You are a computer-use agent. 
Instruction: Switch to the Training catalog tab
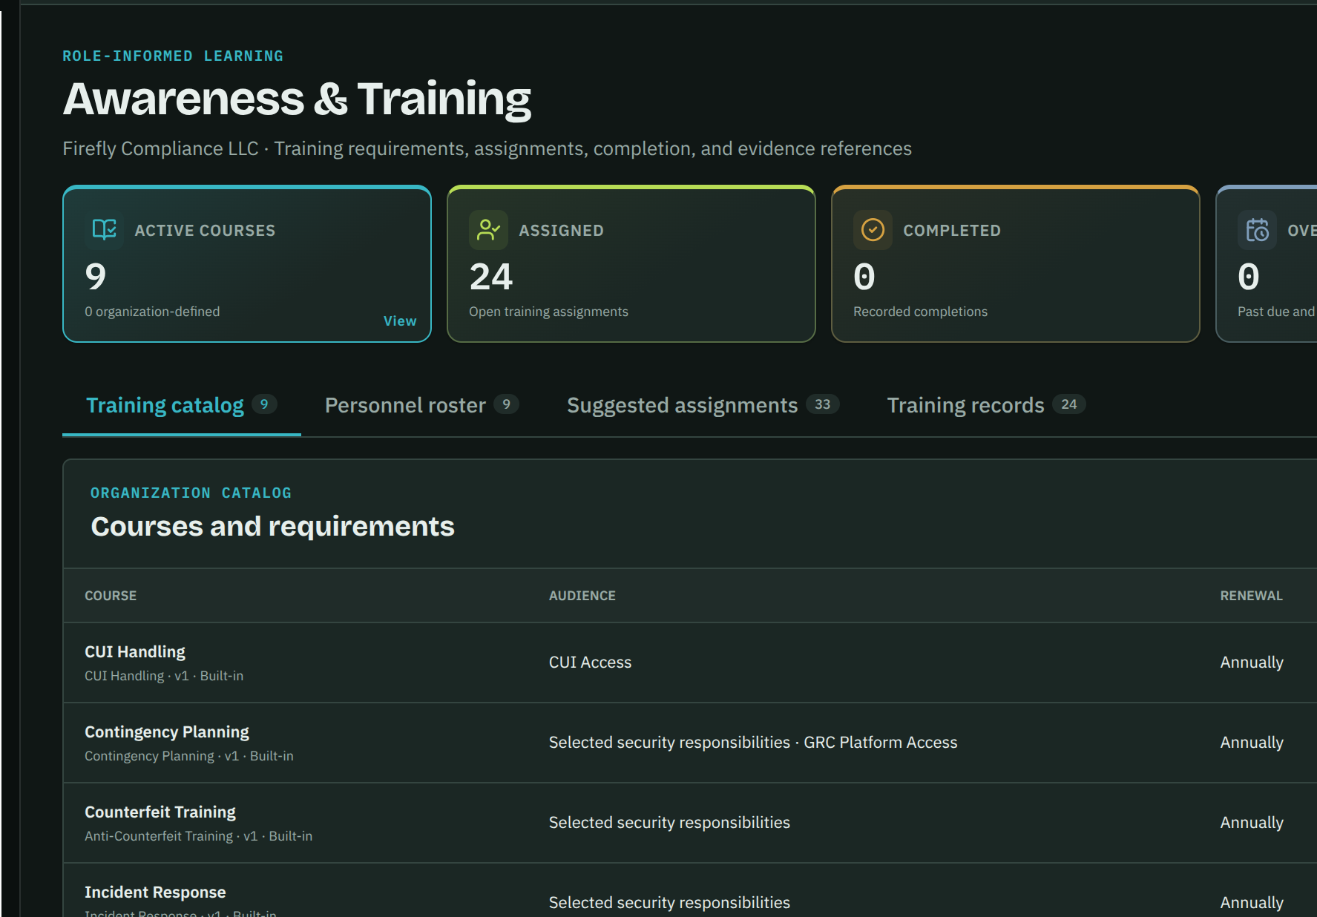pyautogui.click(x=181, y=405)
